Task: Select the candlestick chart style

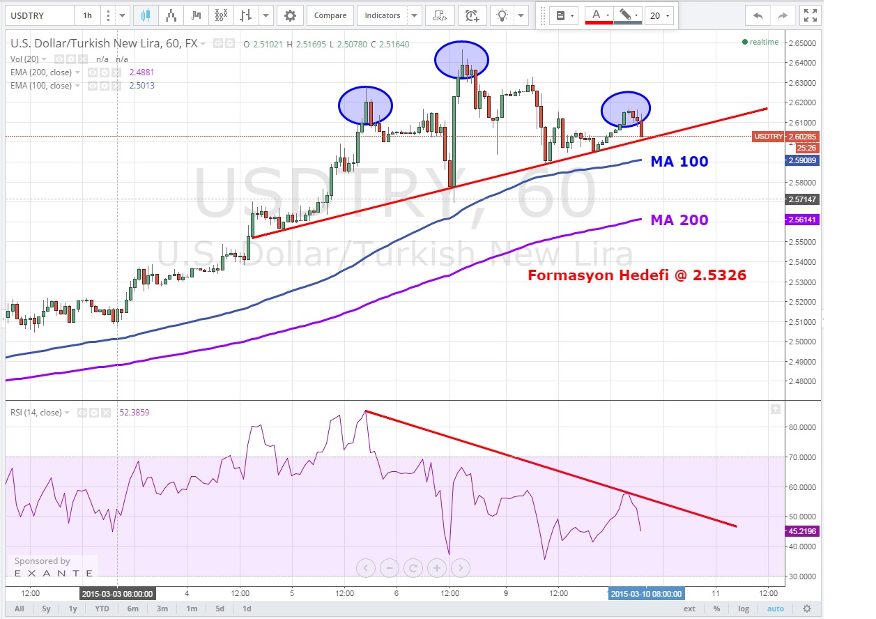Action: click(145, 15)
